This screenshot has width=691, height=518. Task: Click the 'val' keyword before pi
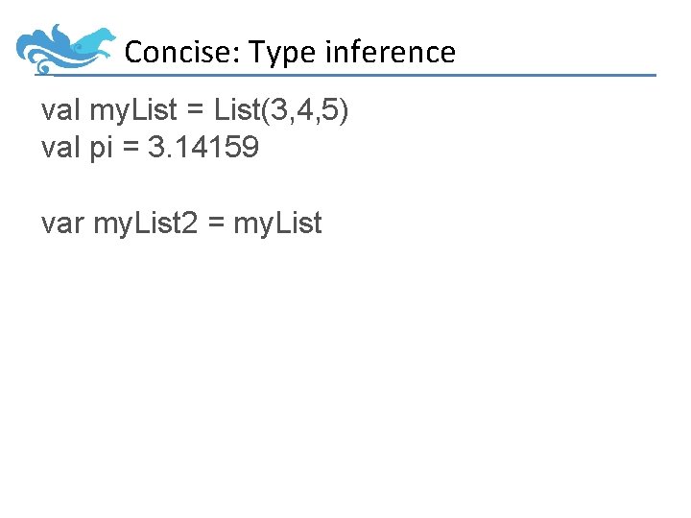click(61, 148)
